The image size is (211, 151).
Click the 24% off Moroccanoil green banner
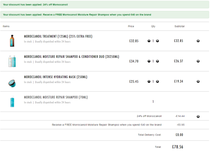(x=105, y=5)
